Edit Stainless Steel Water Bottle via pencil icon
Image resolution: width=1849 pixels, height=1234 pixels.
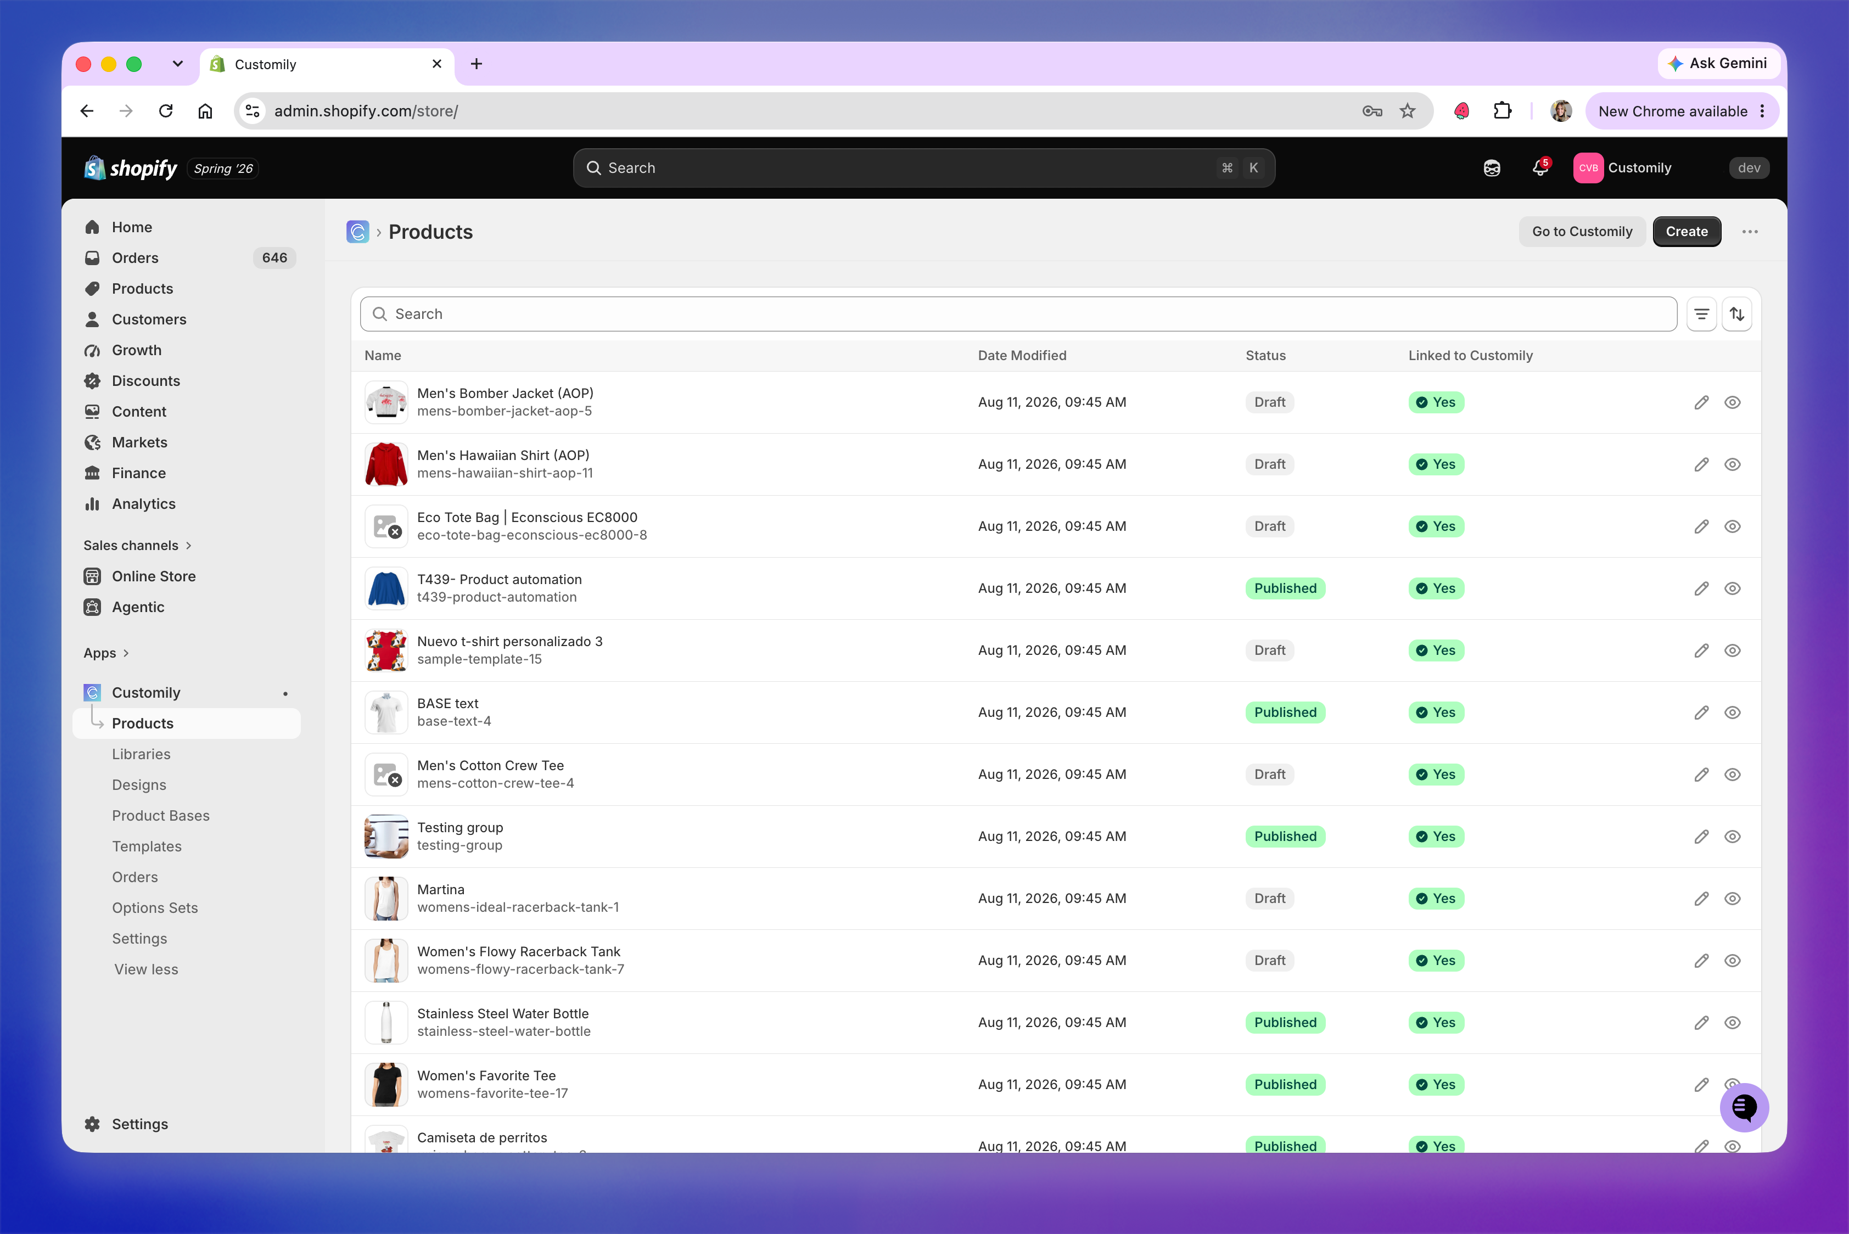[1701, 1022]
